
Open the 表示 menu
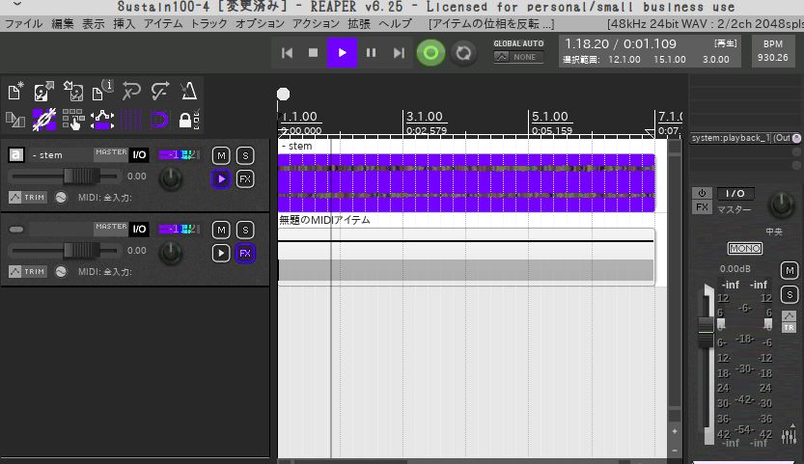point(94,23)
